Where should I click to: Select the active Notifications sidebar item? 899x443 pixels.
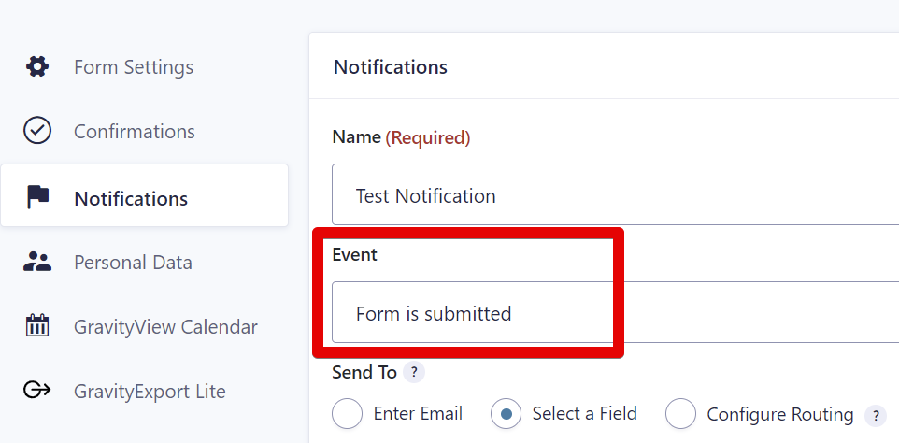131,198
